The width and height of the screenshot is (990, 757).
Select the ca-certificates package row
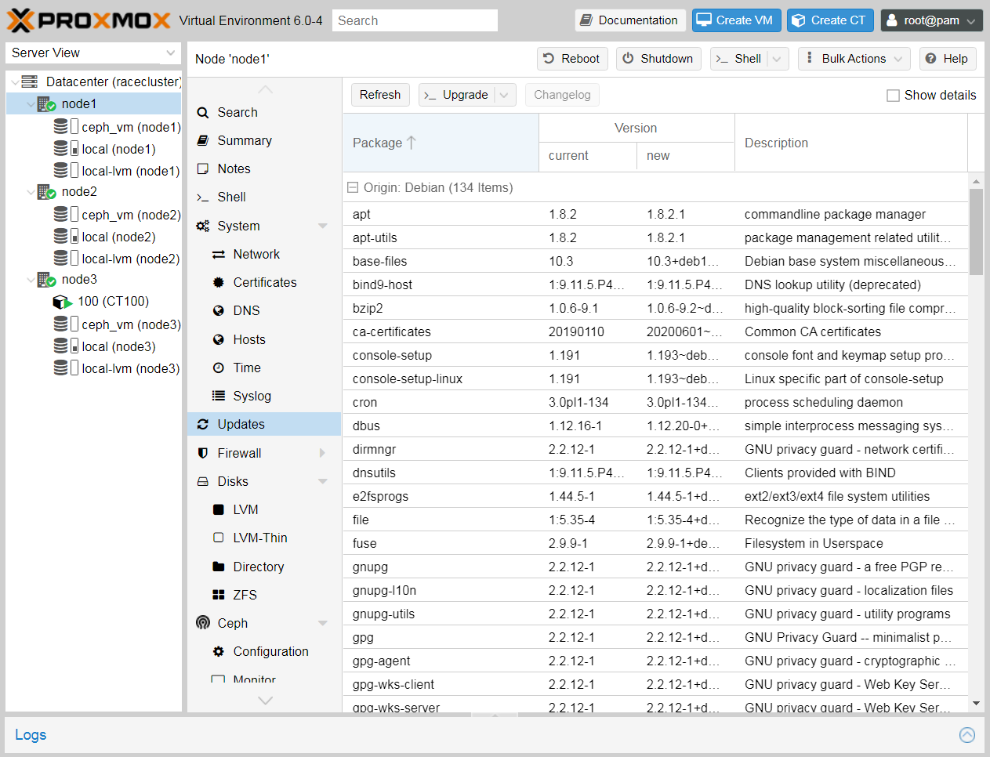point(655,331)
